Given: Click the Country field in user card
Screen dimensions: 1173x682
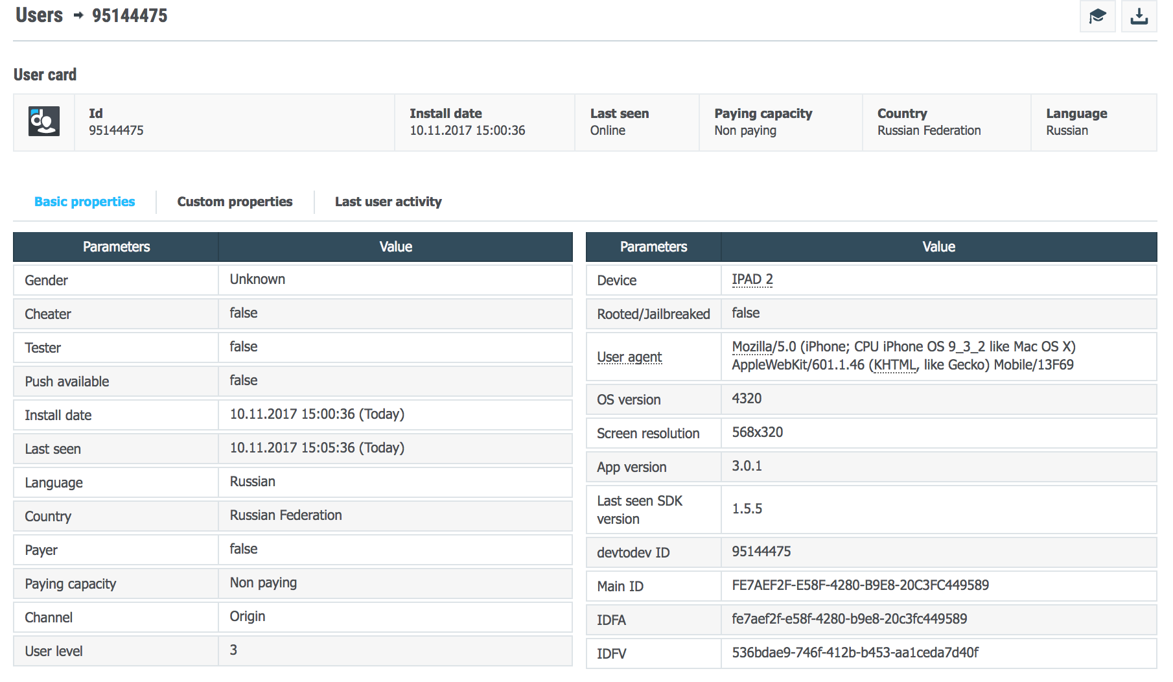Looking at the screenshot, I should pyautogui.click(x=928, y=122).
